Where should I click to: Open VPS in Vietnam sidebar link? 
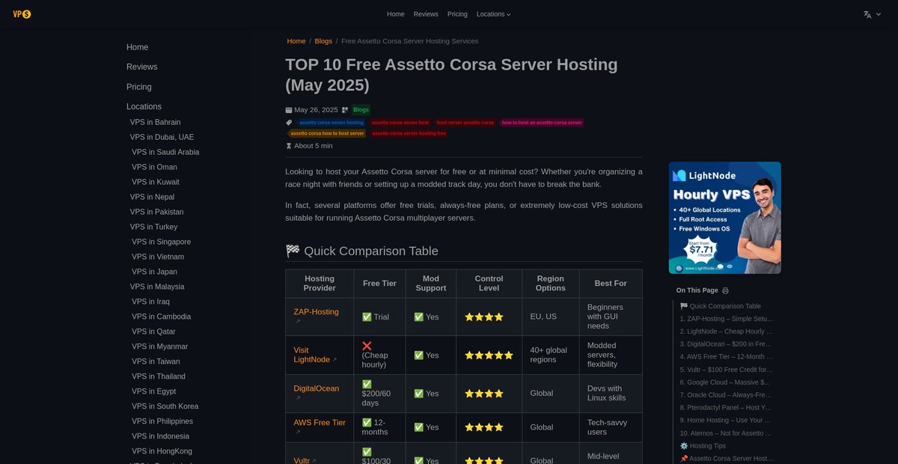pyautogui.click(x=158, y=257)
